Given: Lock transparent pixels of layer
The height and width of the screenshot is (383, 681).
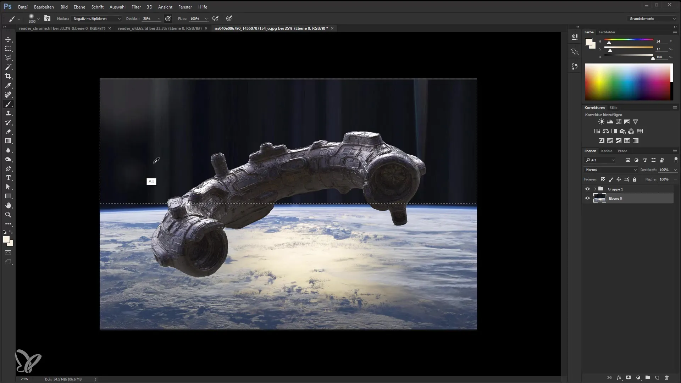Looking at the screenshot, I should tap(603, 179).
